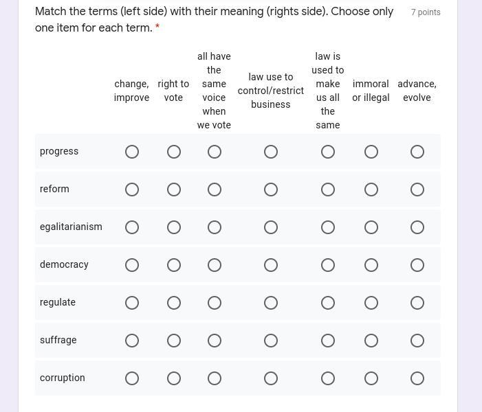This screenshot has width=482, height=412.
Task: Choose 'law use to control/restrict business' for regulate
Action: tap(271, 303)
